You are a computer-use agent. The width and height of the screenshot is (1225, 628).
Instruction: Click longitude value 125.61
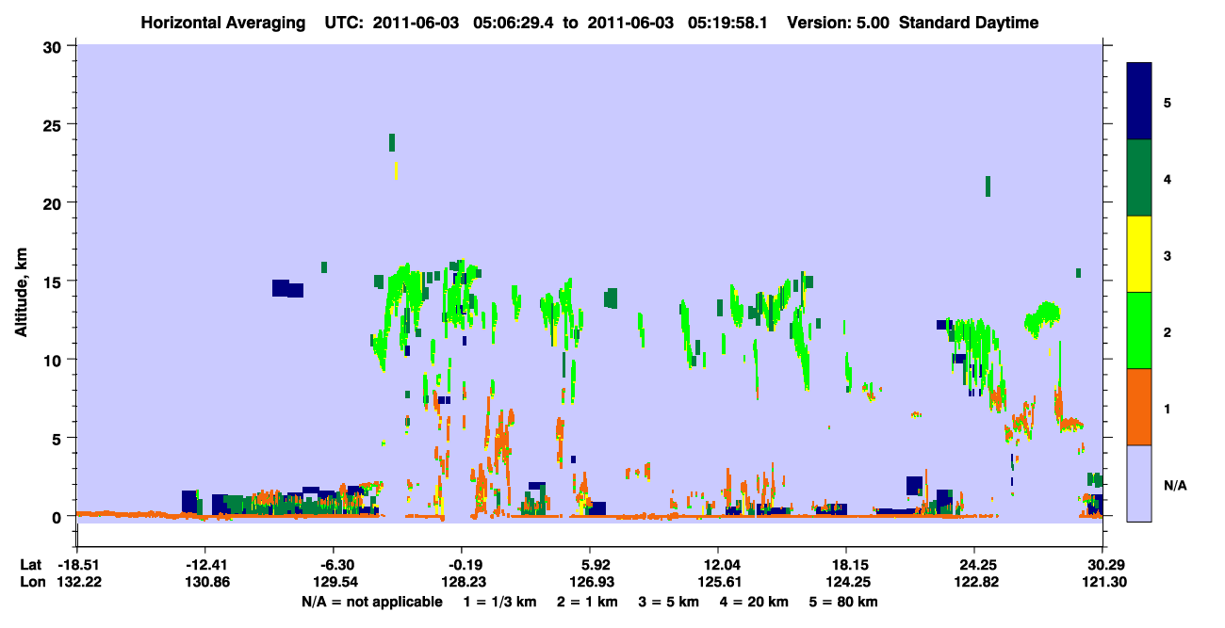(718, 582)
